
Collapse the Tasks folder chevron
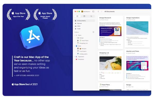(75, 35)
